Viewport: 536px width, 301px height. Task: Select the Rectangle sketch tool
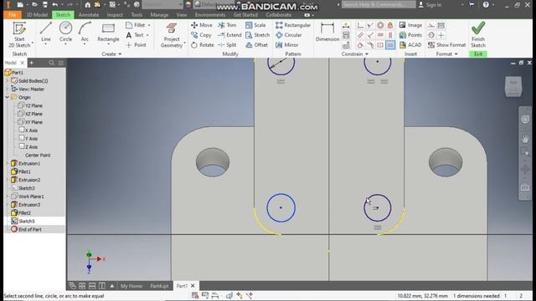click(108, 32)
